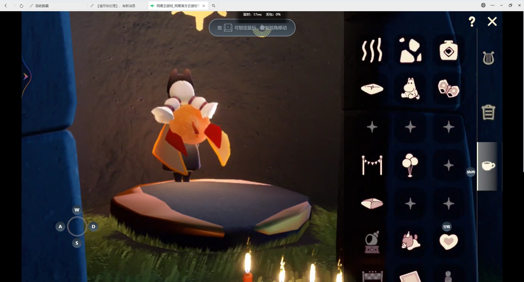
Task: Select the rocks item icon
Action: pos(410,50)
